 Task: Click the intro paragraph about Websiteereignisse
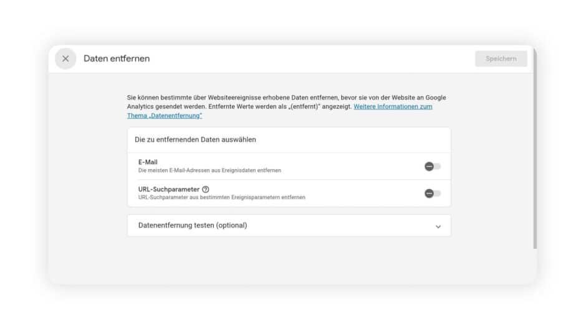pos(287,106)
